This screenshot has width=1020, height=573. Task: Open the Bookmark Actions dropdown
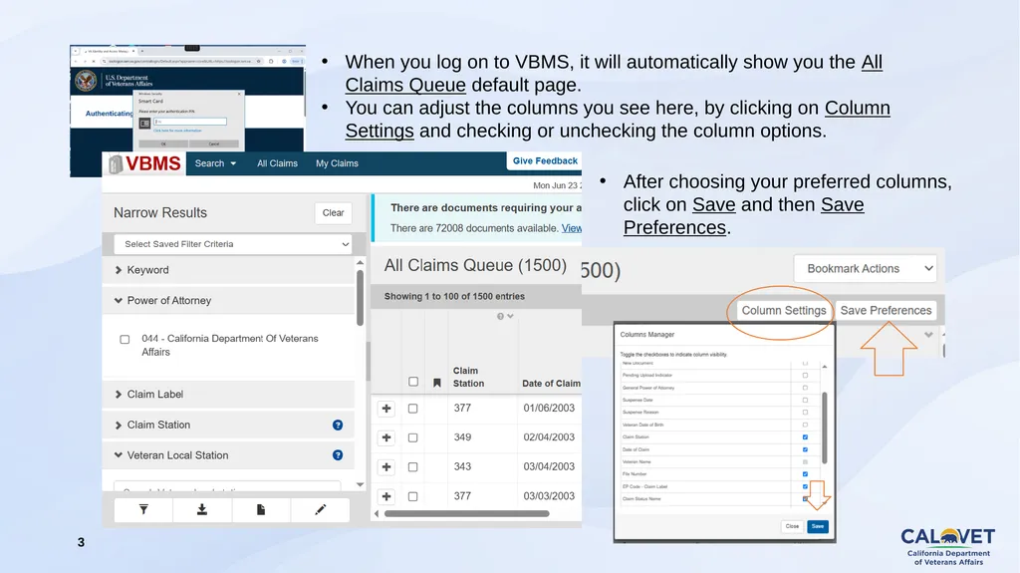click(866, 268)
